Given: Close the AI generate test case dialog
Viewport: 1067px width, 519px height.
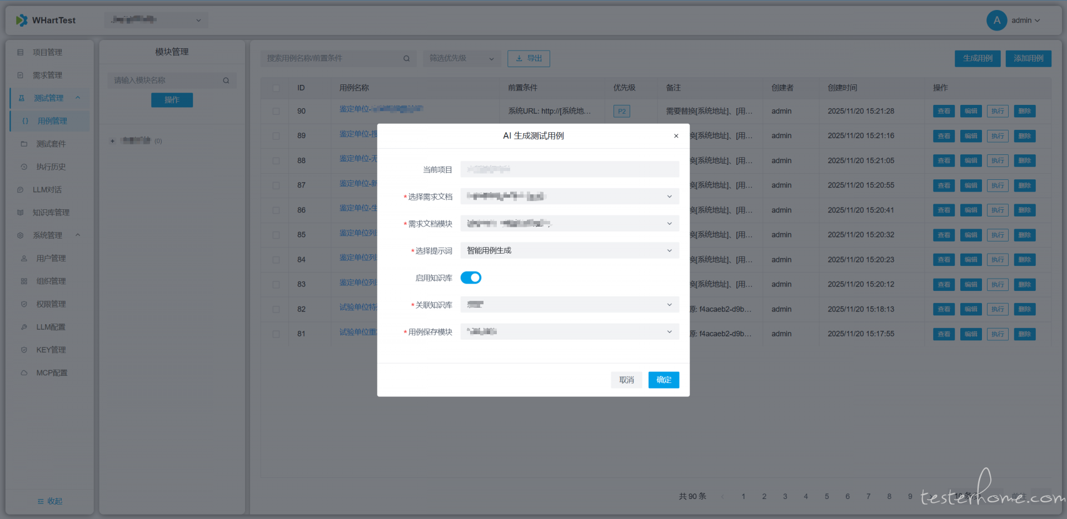Looking at the screenshot, I should click(x=676, y=136).
